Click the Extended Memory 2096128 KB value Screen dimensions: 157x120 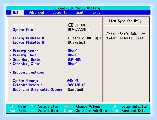pos(76,85)
